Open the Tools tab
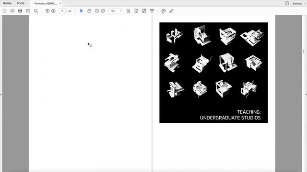 coord(21,3)
